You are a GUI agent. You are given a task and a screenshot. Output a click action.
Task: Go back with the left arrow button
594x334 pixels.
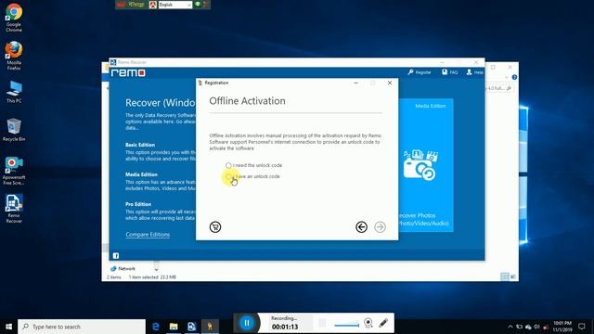click(361, 226)
